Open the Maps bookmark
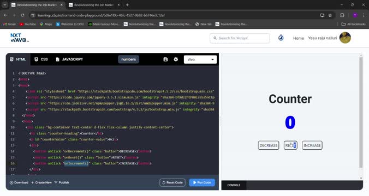The height and width of the screenshot is (196, 369). pyautogui.click(x=46, y=24)
